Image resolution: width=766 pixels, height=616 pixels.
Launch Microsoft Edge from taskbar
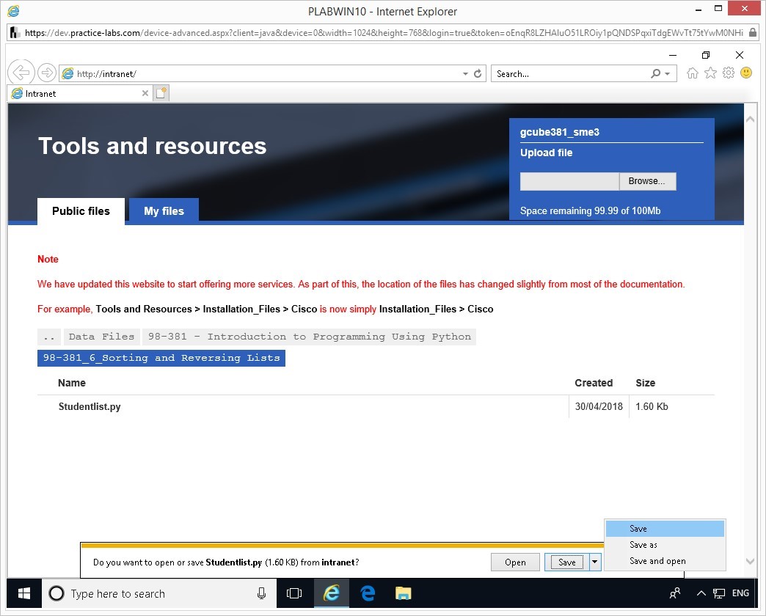point(367,593)
